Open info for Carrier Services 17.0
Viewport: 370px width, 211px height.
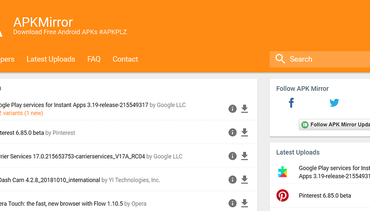pyautogui.click(x=233, y=156)
